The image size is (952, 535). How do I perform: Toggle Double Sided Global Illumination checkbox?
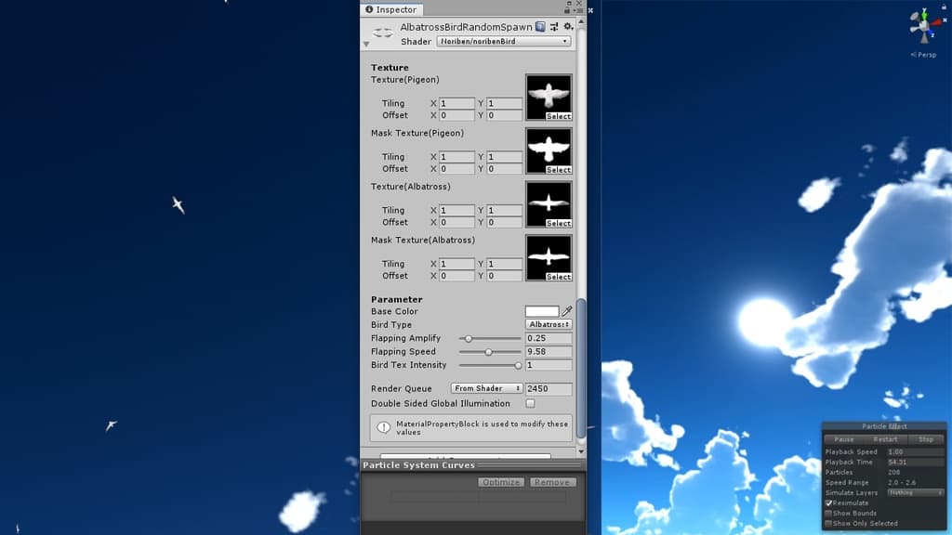click(530, 404)
